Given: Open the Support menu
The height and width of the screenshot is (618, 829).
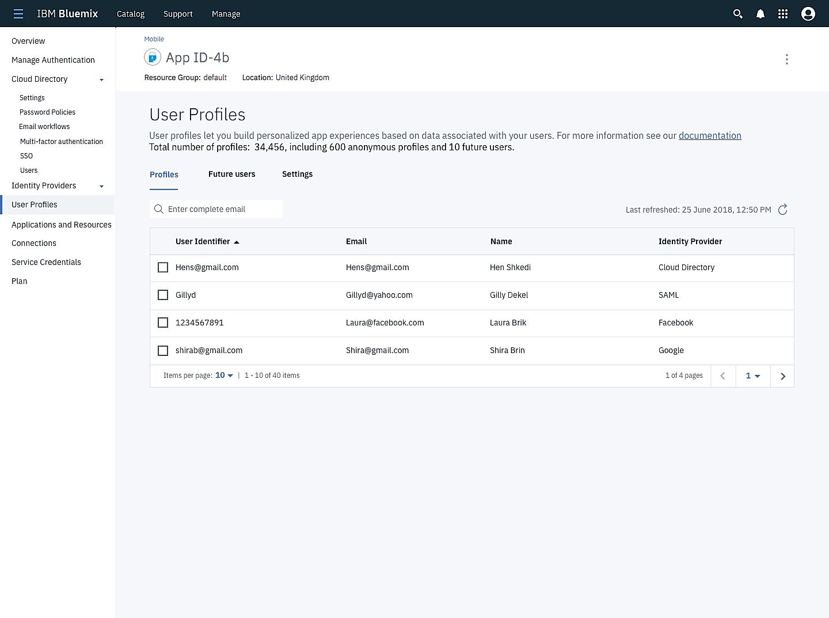Looking at the screenshot, I should click(x=178, y=14).
